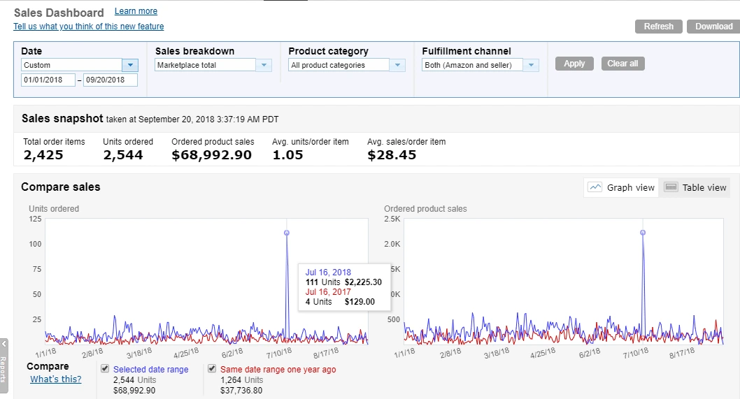Viewport: 740px width, 399px height.
Task: Click the peak data point on Units ordered chart
Action: 287,233
